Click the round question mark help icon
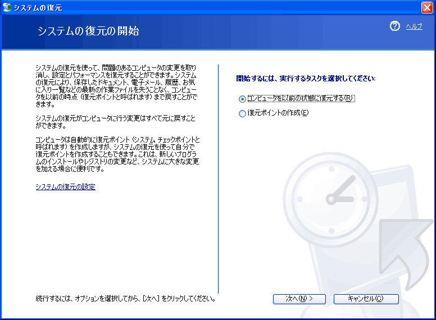The image size is (436, 320). coord(394,26)
